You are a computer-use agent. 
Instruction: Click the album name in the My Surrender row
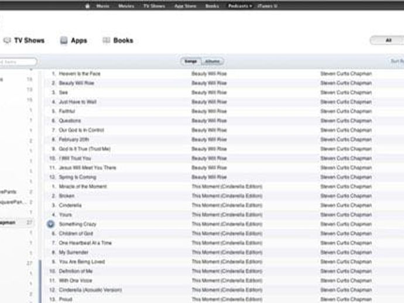[x=227, y=252]
